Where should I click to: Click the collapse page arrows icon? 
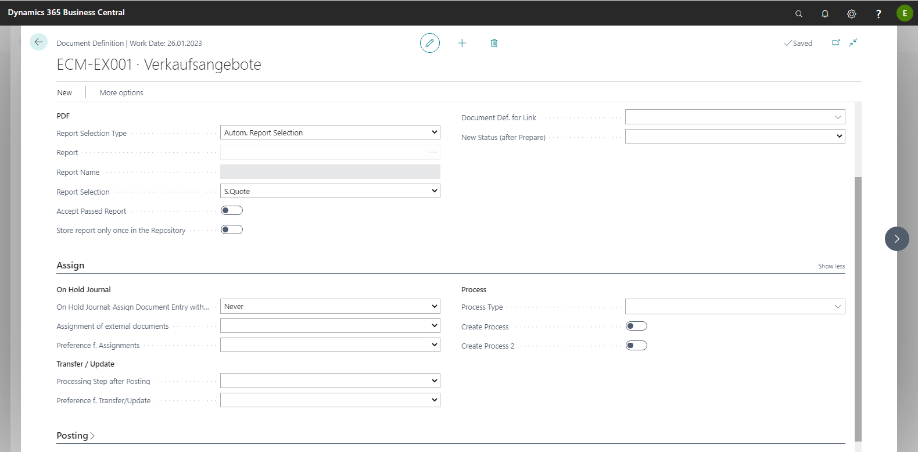click(853, 42)
